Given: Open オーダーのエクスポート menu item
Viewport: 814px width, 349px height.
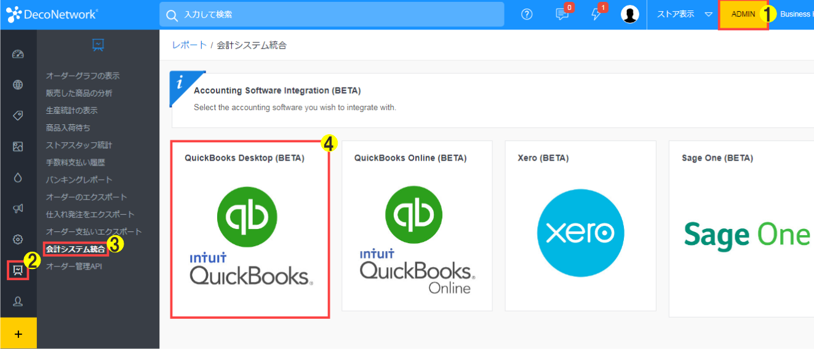Looking at the screenshot, I should (x=86, y=197).
